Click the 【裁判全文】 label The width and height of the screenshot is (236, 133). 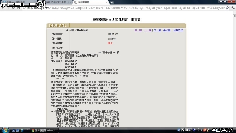point(58,48)
